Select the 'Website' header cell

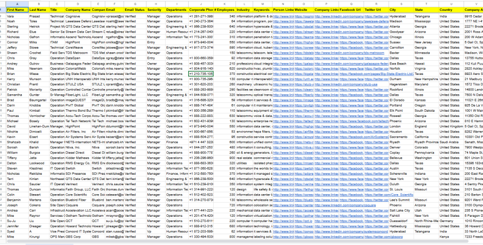click(304, 10)
